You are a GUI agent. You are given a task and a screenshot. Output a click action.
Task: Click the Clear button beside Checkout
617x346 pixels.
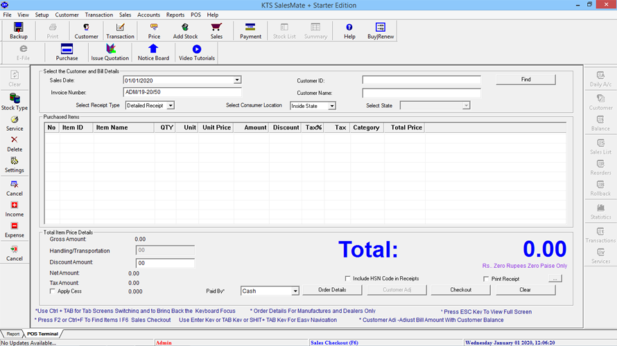(525, 290)
